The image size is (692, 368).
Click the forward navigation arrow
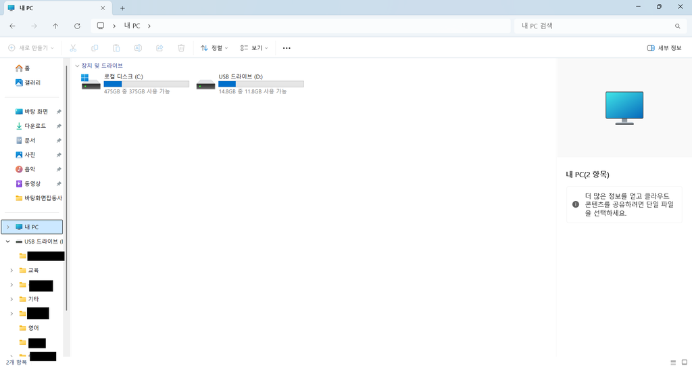(x=34, y=26)
